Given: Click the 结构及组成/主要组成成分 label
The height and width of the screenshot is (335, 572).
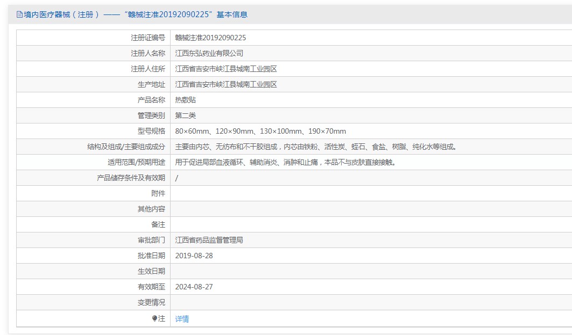Looking at the screenshot, I should point(126,147).
